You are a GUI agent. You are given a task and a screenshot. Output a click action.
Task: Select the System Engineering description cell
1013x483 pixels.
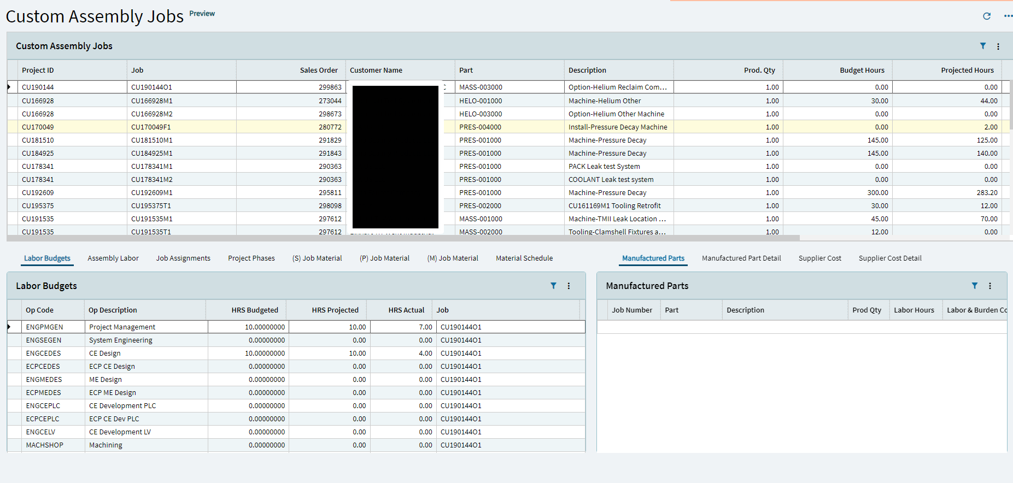point(147,340)
